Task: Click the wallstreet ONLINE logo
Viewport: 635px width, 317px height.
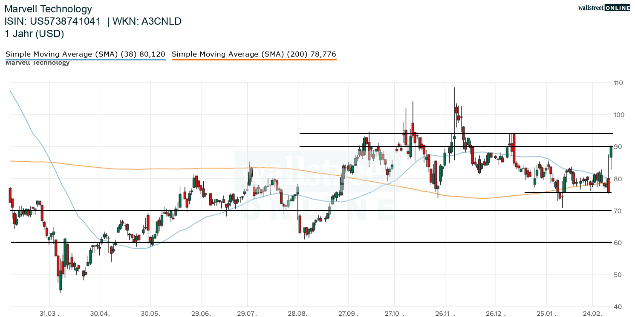Action: tap(604, 7)
